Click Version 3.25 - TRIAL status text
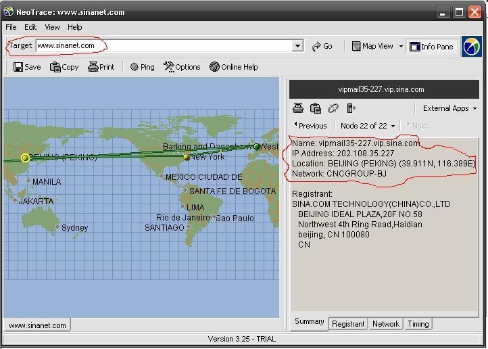Image resolution: width=488 pixels, height=349 pixels. [x=241, y=339]
